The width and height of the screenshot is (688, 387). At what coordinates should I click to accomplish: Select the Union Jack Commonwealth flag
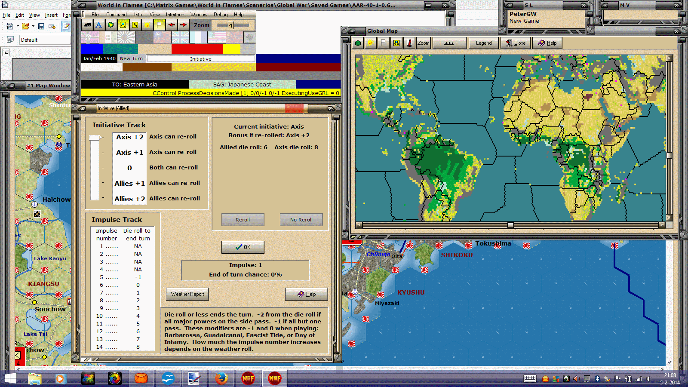coord(180,37)
